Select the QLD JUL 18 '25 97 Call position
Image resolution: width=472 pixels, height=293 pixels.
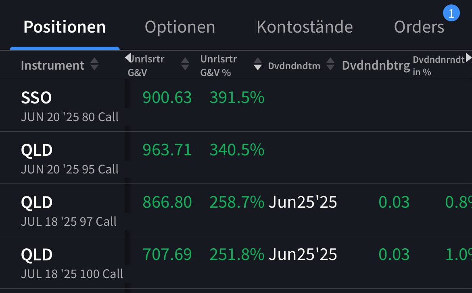(69, 210)
